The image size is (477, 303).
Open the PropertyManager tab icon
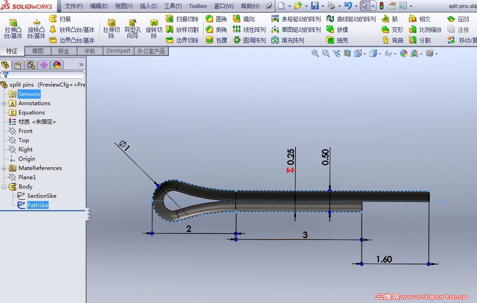18,65
